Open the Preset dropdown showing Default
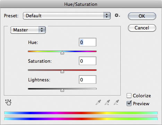 tap(67, 16)
